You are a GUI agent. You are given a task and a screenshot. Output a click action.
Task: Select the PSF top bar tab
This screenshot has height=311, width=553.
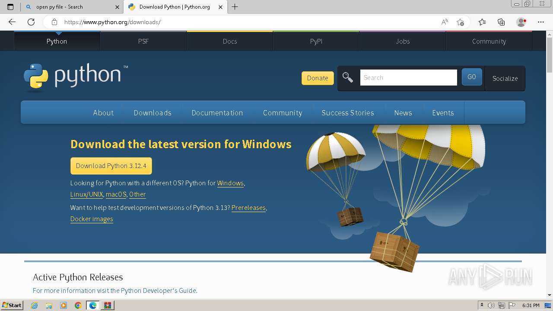pos(143,41)
